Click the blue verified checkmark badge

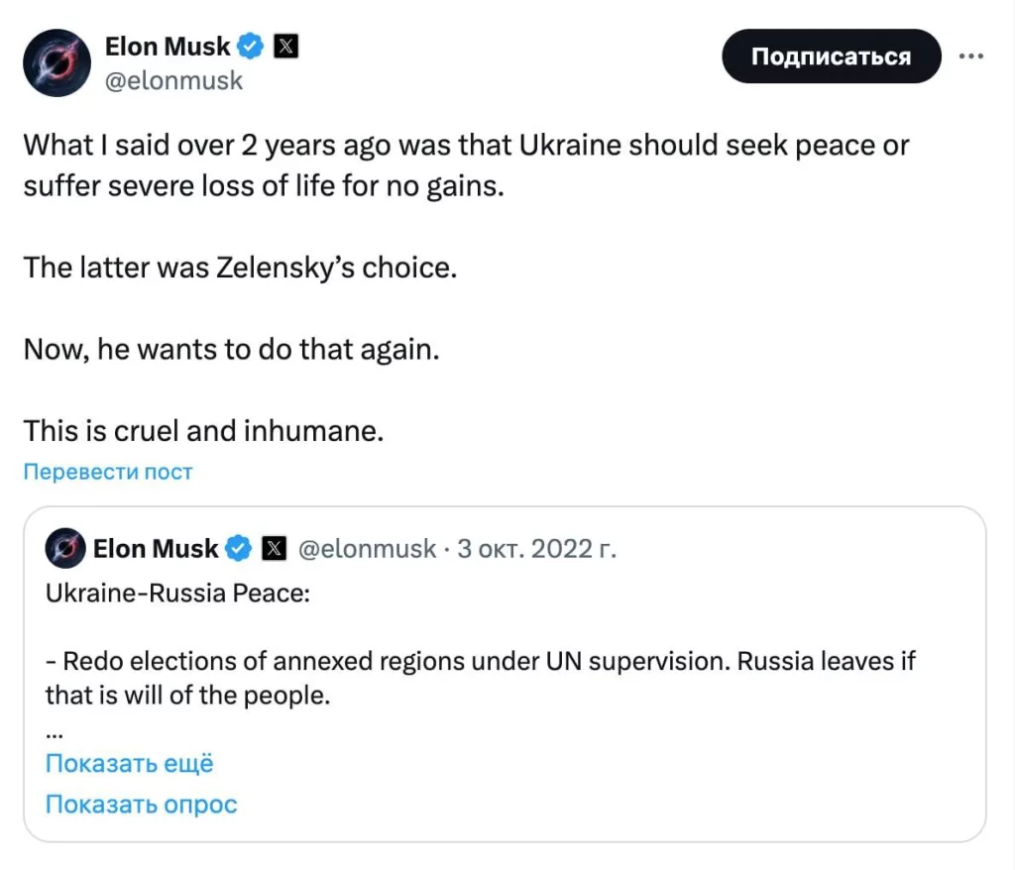[249, 46]
